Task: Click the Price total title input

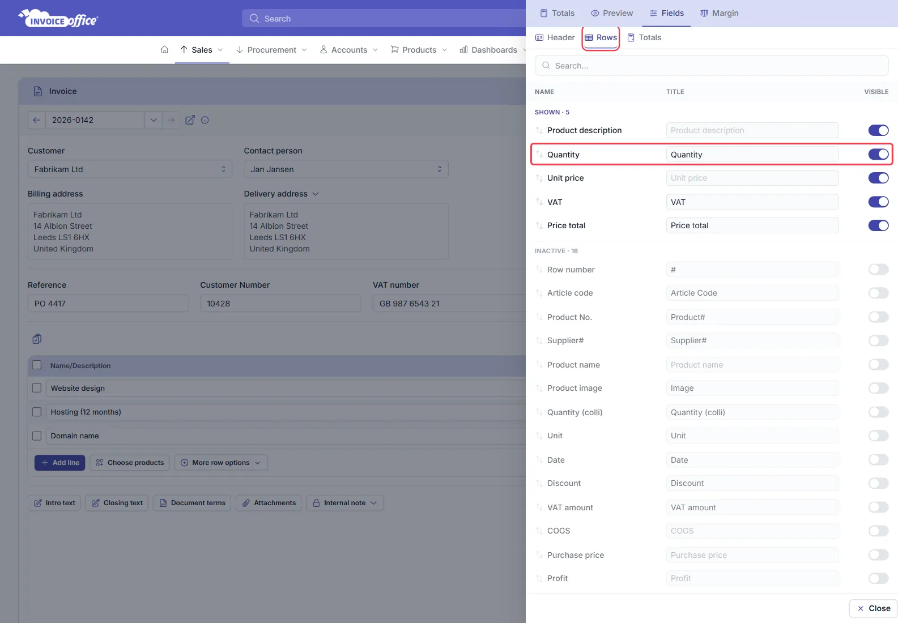Action: (x=752, y=225)
